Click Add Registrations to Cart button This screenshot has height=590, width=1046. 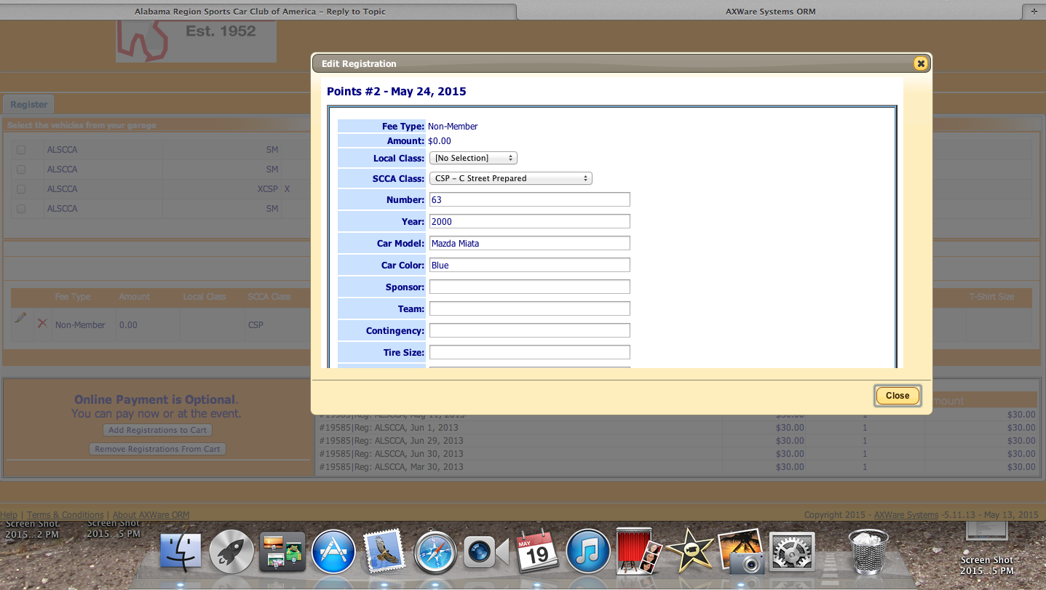point(157,430)
